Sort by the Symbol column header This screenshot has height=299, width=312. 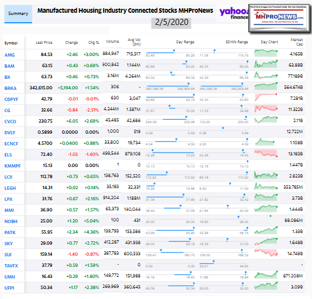tap(11, 43)
